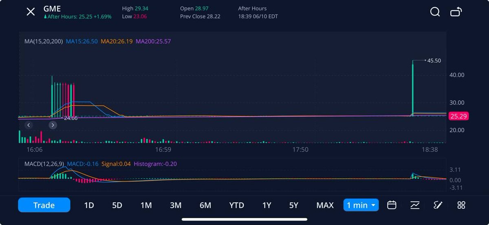The height and width of the screenshot is (225, 489).
Task: Tap the 24.66 low price marker
Action: tap(70, 118)
